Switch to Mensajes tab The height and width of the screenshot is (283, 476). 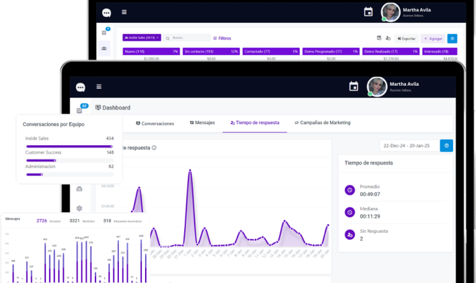click(x=202, y=122)
